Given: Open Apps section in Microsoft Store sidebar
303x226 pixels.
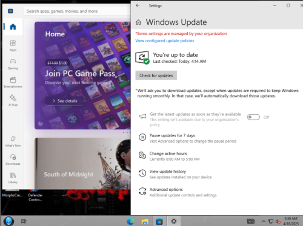Looking at the screenshot, I should (x=13, y=45).
